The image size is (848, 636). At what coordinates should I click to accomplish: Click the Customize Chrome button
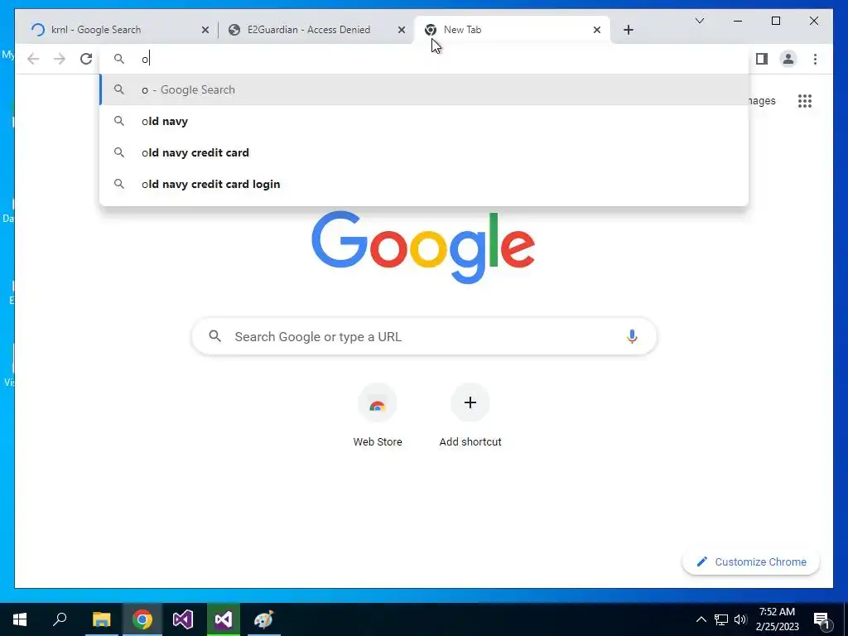pyautogui.click(x=750, y=562)
